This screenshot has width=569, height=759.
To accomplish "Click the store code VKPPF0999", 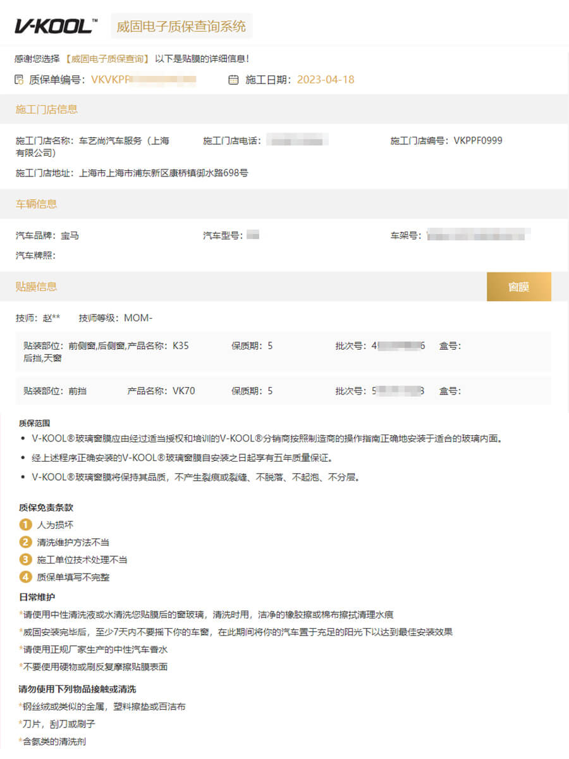I will 478,140.
